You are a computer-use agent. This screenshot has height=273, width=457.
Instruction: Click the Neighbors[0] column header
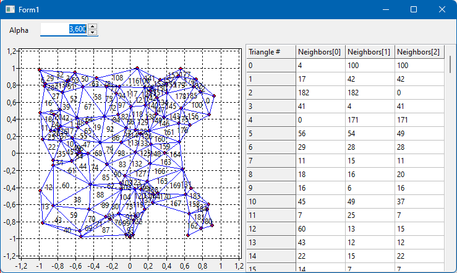tap(320, 52)
